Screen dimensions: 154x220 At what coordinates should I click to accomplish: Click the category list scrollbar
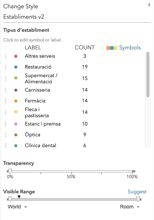[148, 75]
